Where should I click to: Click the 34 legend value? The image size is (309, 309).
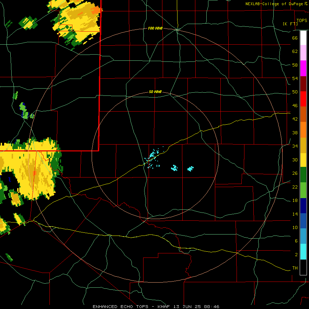pos(295,146)
